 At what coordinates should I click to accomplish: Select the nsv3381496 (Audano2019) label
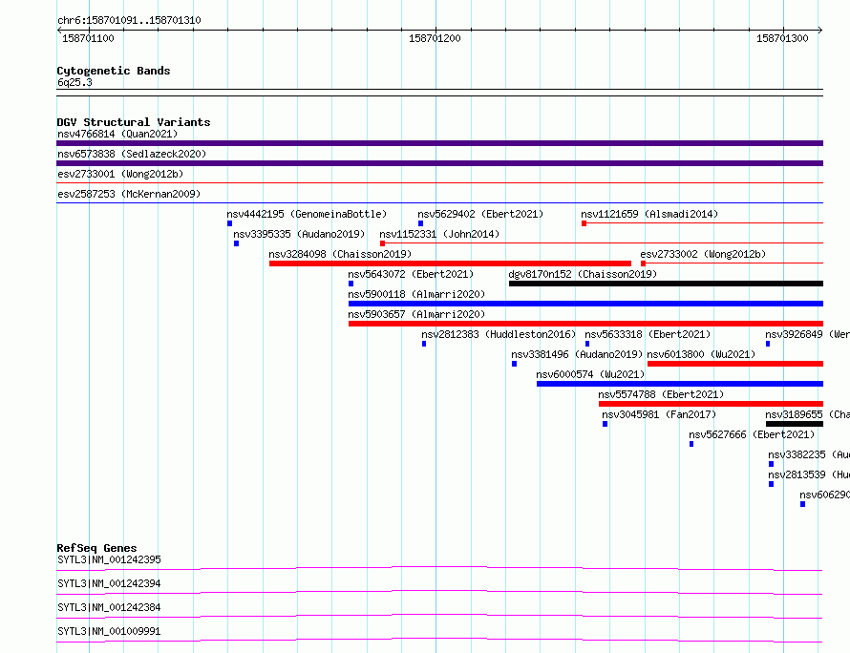click(577, 354)
